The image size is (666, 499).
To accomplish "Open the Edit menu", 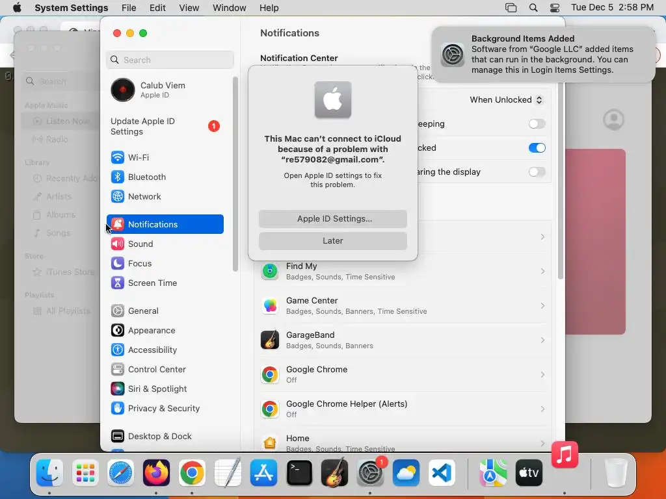I will point(157,8).
